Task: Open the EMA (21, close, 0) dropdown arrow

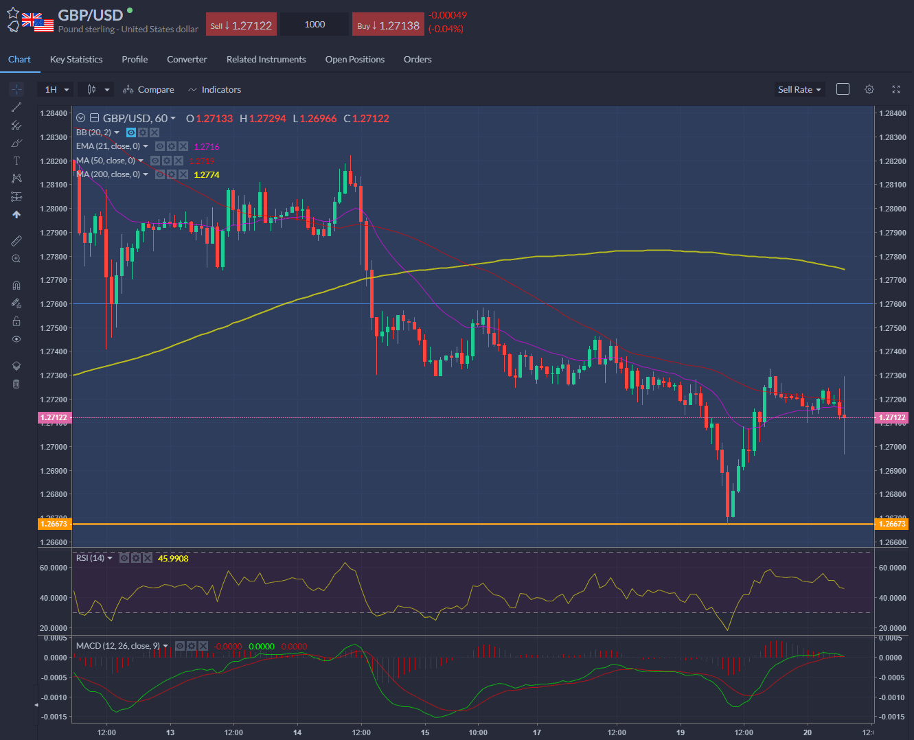Action: pyautogui.click(x=146, y=146)
